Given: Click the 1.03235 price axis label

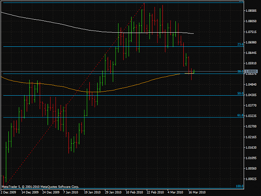Looking at the screenshot, I should (251, 116).
